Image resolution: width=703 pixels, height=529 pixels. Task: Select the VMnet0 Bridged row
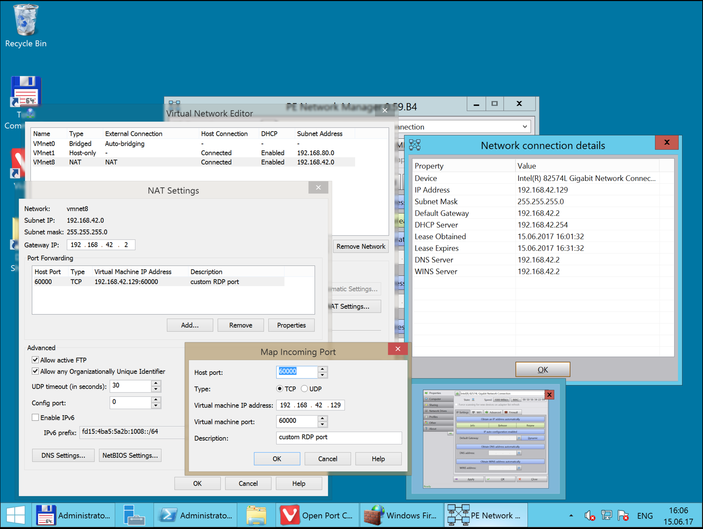[x=193, y=144]
